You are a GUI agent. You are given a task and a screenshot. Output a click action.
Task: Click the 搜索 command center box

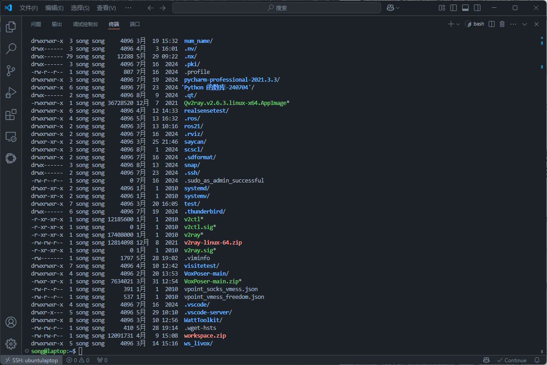point(277,8)
